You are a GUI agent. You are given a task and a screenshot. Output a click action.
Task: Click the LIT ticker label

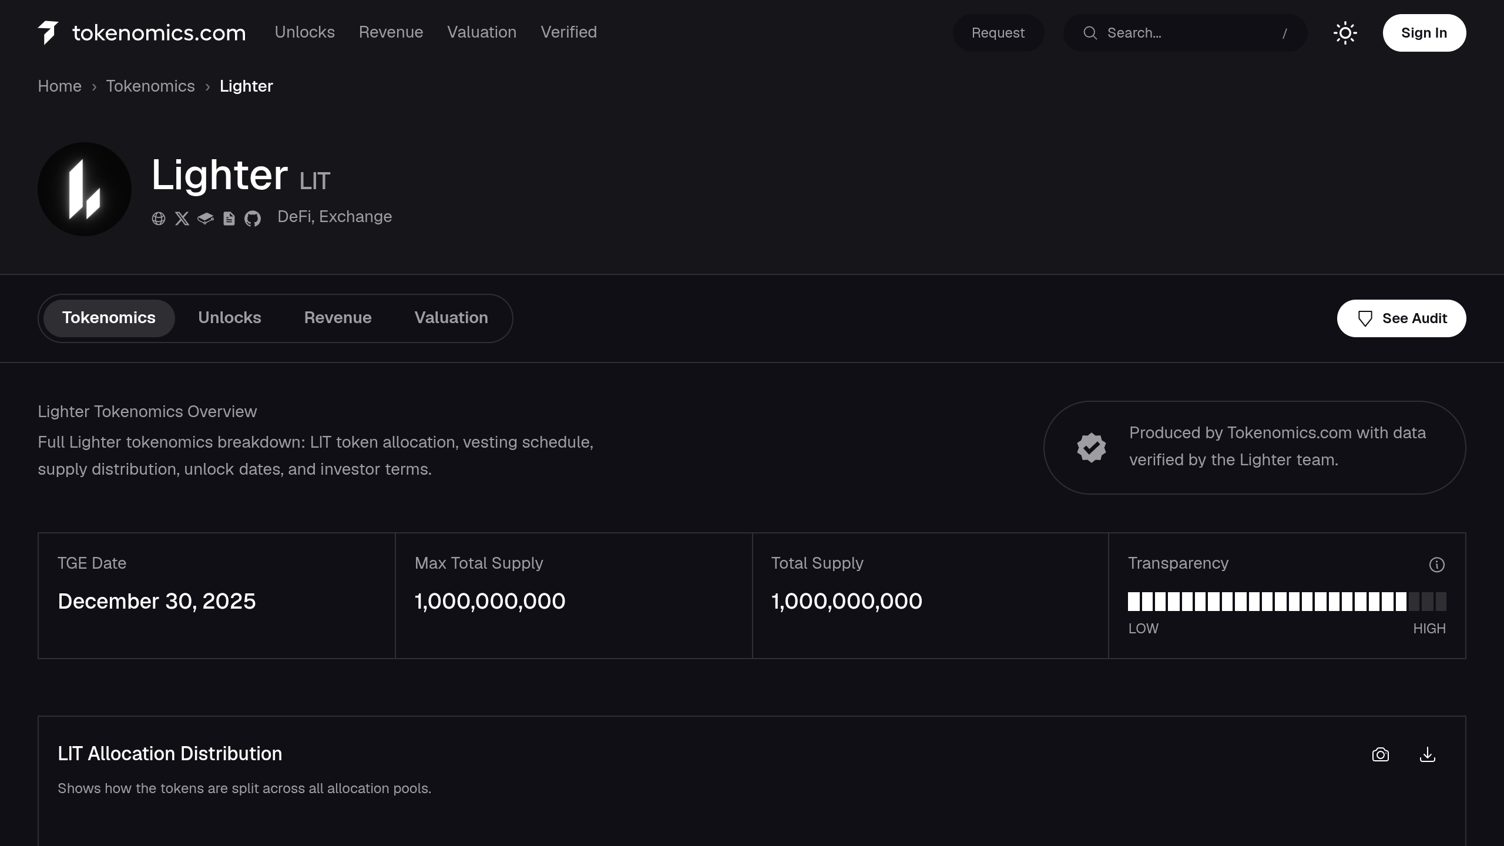[x=315, y=181]
